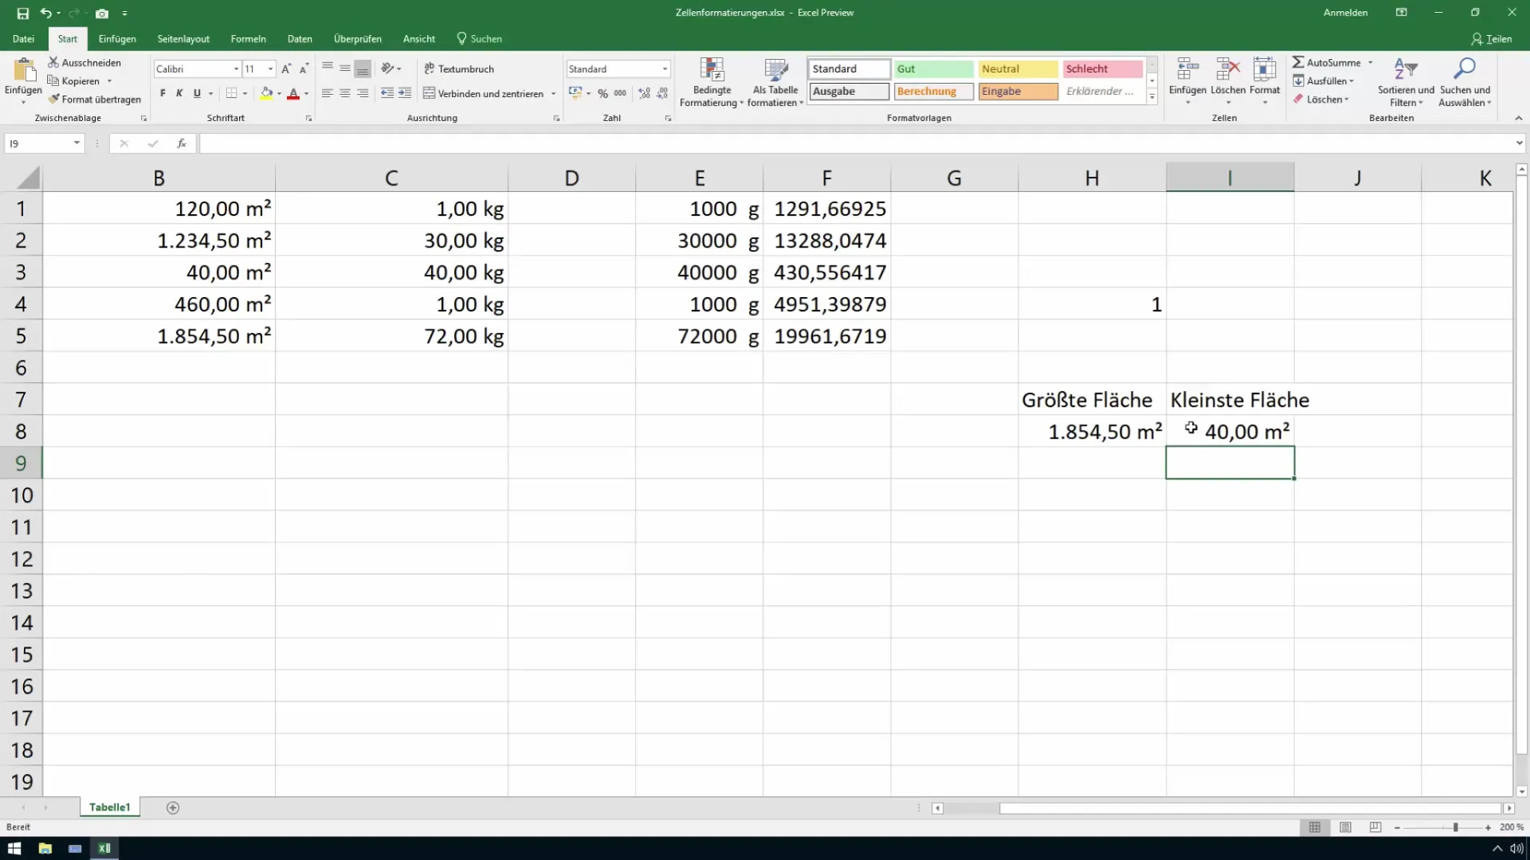Toggle underline formatting U button
The height and width of the screenshot is (860, 1530).
click(197, 93)
